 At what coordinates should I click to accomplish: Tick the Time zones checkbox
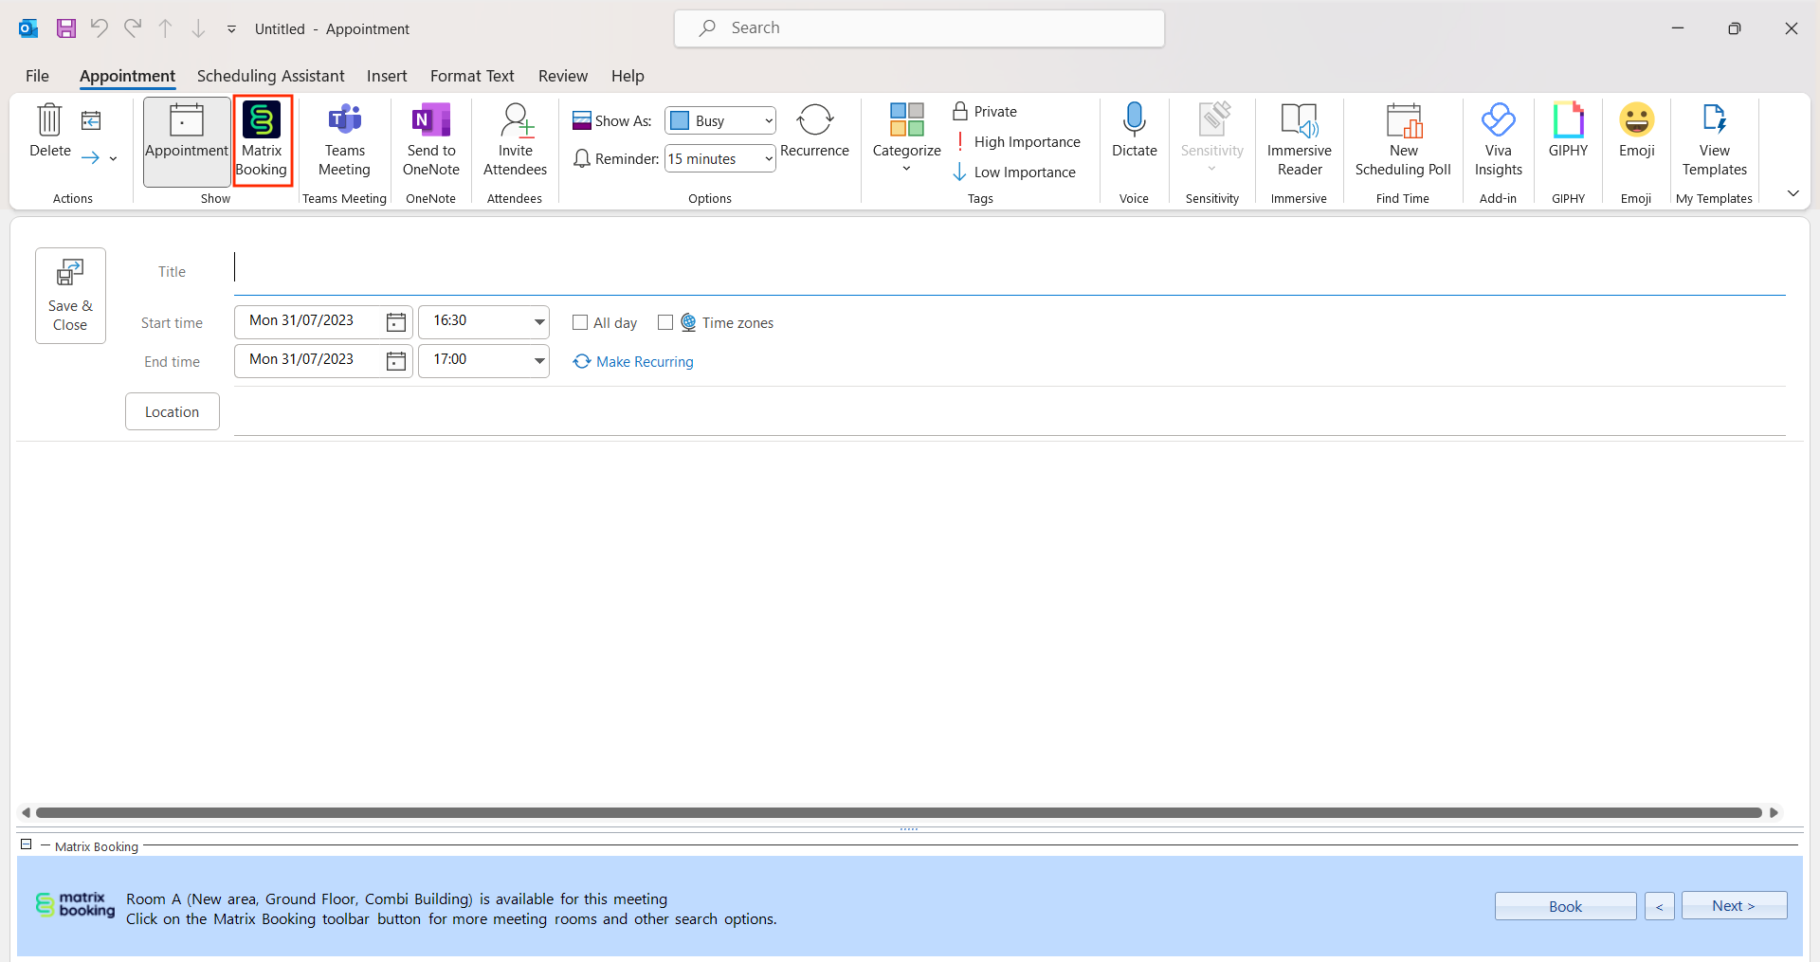coord(665,323)
